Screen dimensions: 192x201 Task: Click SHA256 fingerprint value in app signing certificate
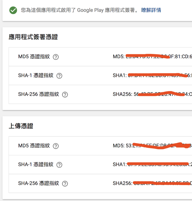click(x=152, y=94)
